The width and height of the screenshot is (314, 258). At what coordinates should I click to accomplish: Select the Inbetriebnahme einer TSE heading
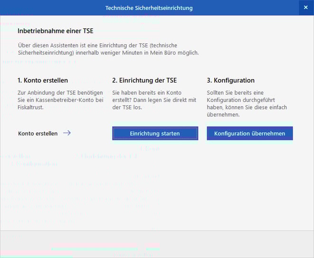point(56,31)
